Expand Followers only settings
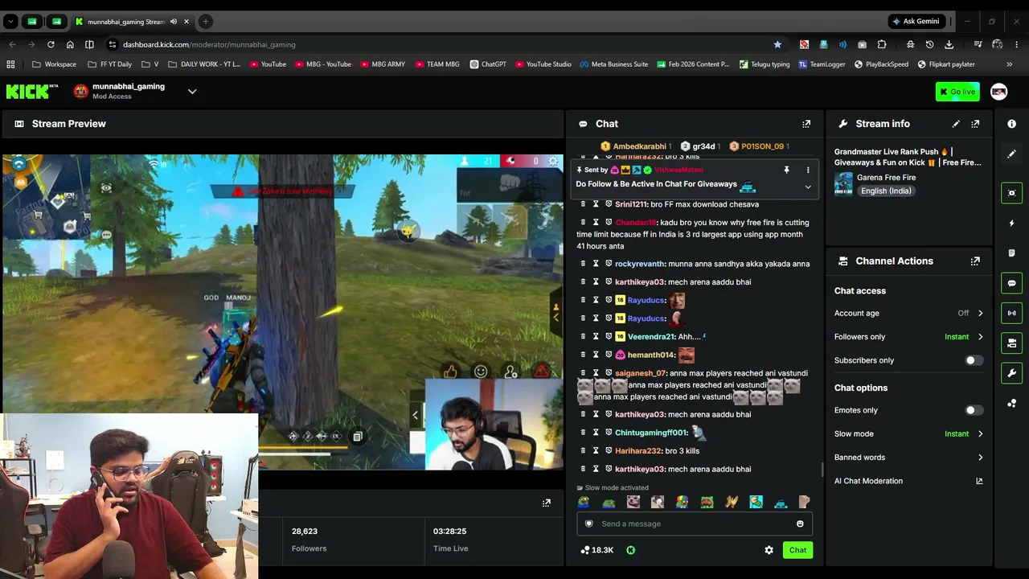 980,337
